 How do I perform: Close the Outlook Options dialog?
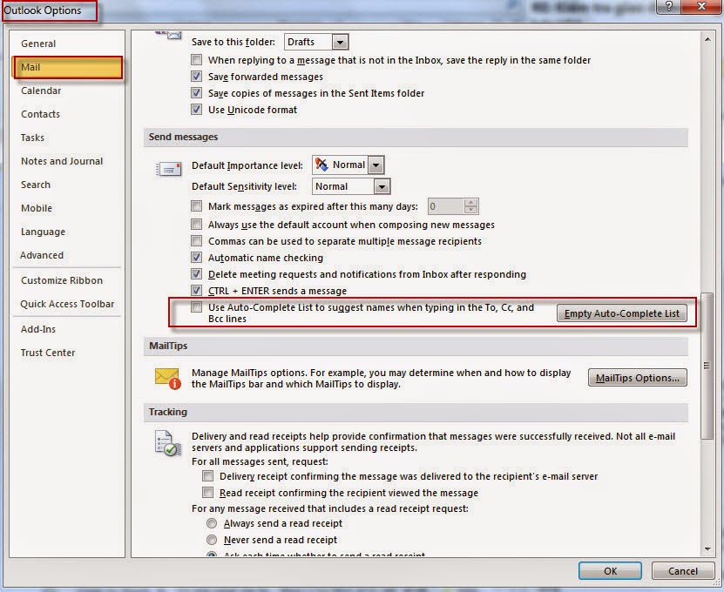point(702,6)
